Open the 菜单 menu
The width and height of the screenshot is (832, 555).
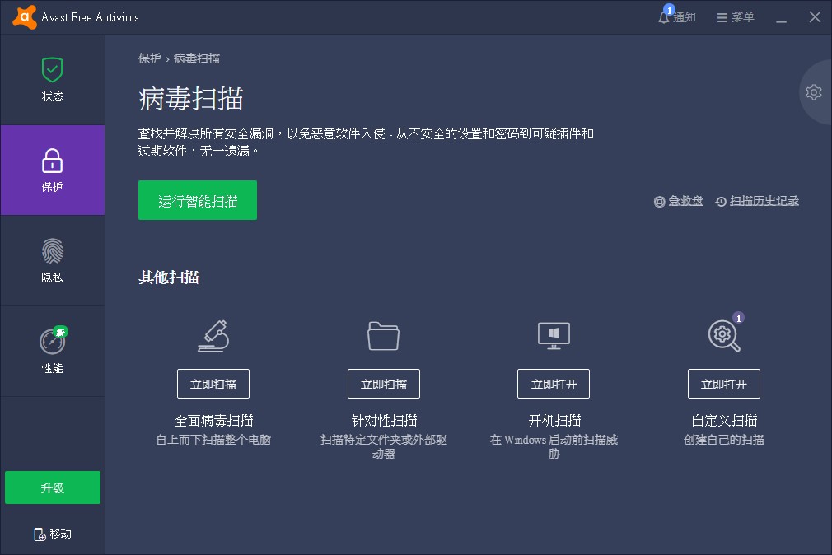(733, 16)
